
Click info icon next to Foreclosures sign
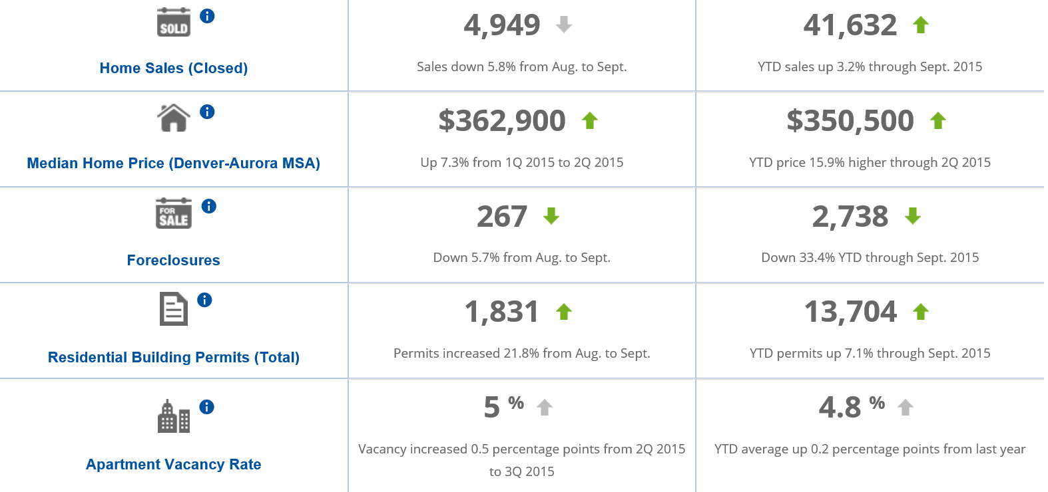pyautogui.click(x=208, y=206)
